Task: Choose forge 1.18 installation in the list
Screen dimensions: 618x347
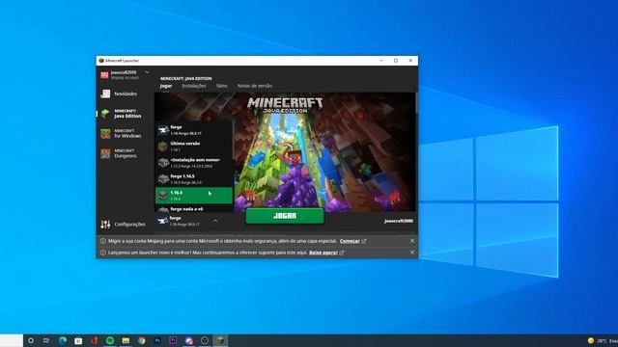Action: coord(194,130)
